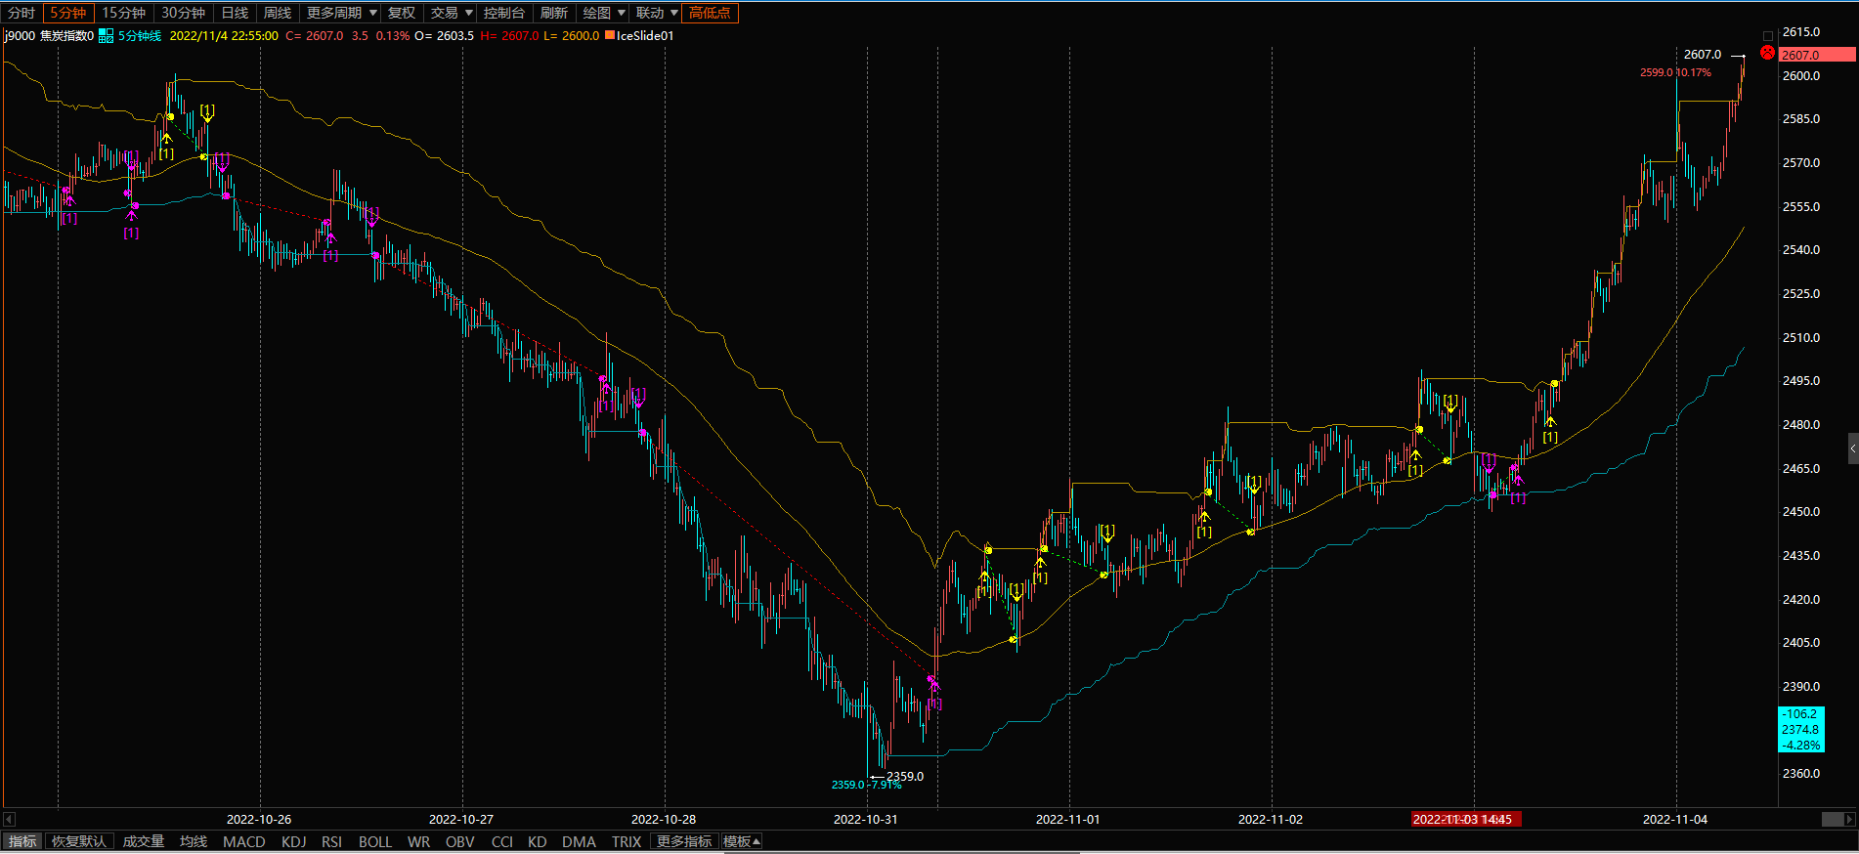Click the 更多指标 more indicators button
This screenshot has height=854, width=1859.
(684, 841)
